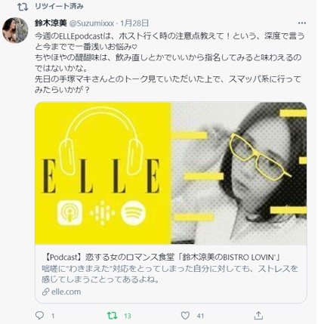Open the three-dot more options menu

(x=302, y=23)
